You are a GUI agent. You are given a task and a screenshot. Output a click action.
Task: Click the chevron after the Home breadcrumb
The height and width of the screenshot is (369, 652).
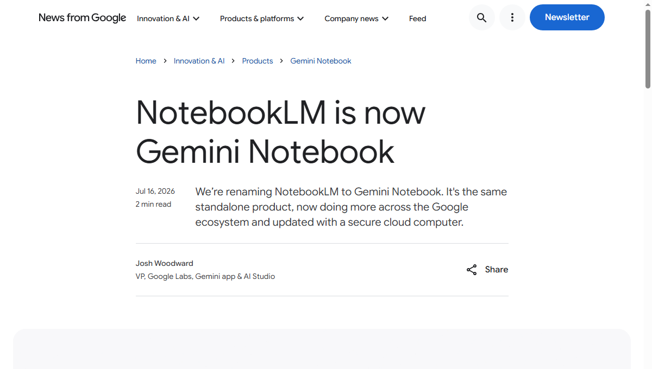tap(165, 61)
